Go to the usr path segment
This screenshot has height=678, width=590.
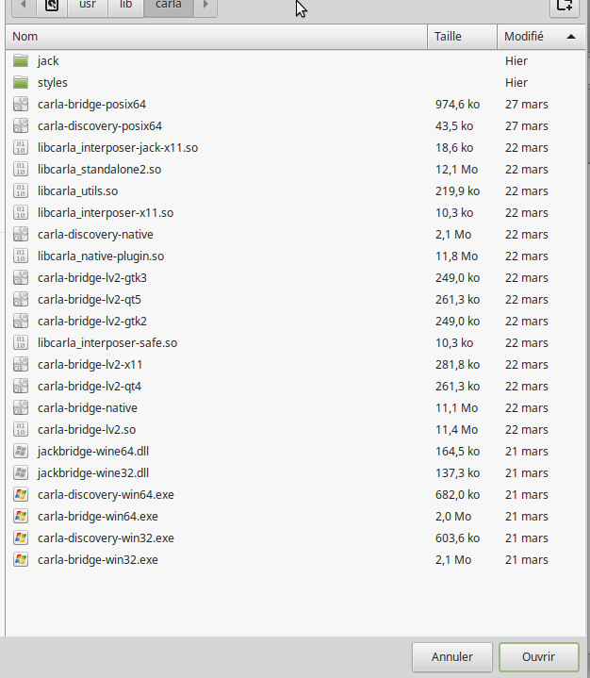[x=86, y=6]
